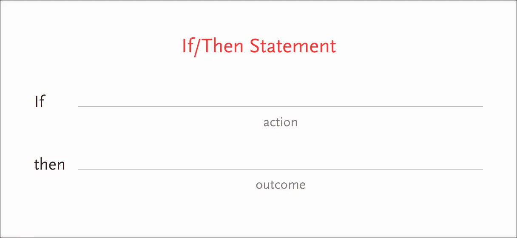Click the black If label
Image resolution: width=517 pixels, height=238 pixels.
pos(39,102)
